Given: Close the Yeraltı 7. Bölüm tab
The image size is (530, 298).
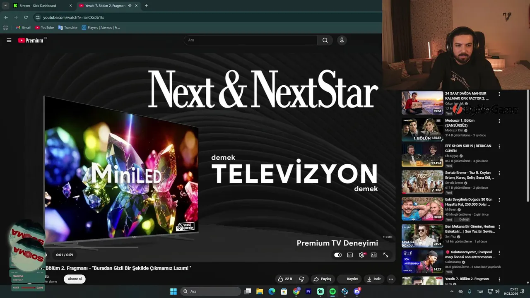Looking at the screenshot, I should point(136,6).
